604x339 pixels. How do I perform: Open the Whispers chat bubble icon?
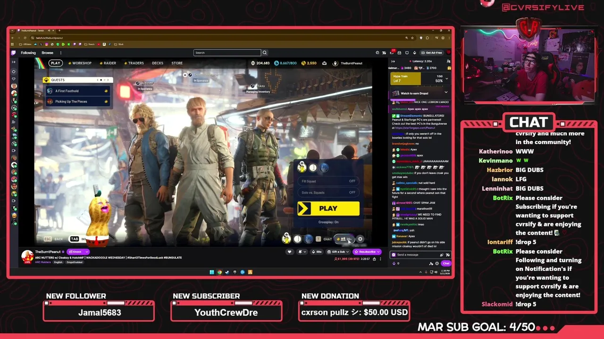tap(407, 53)
